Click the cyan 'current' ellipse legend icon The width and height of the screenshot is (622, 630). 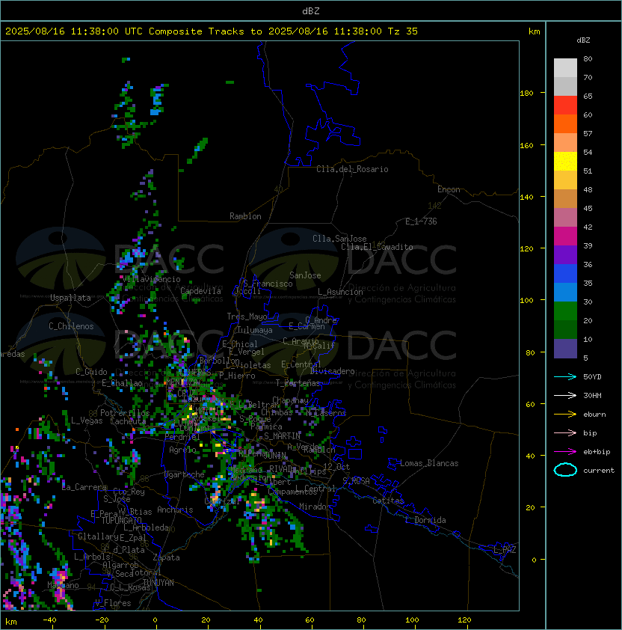click(x=565, y=470)
